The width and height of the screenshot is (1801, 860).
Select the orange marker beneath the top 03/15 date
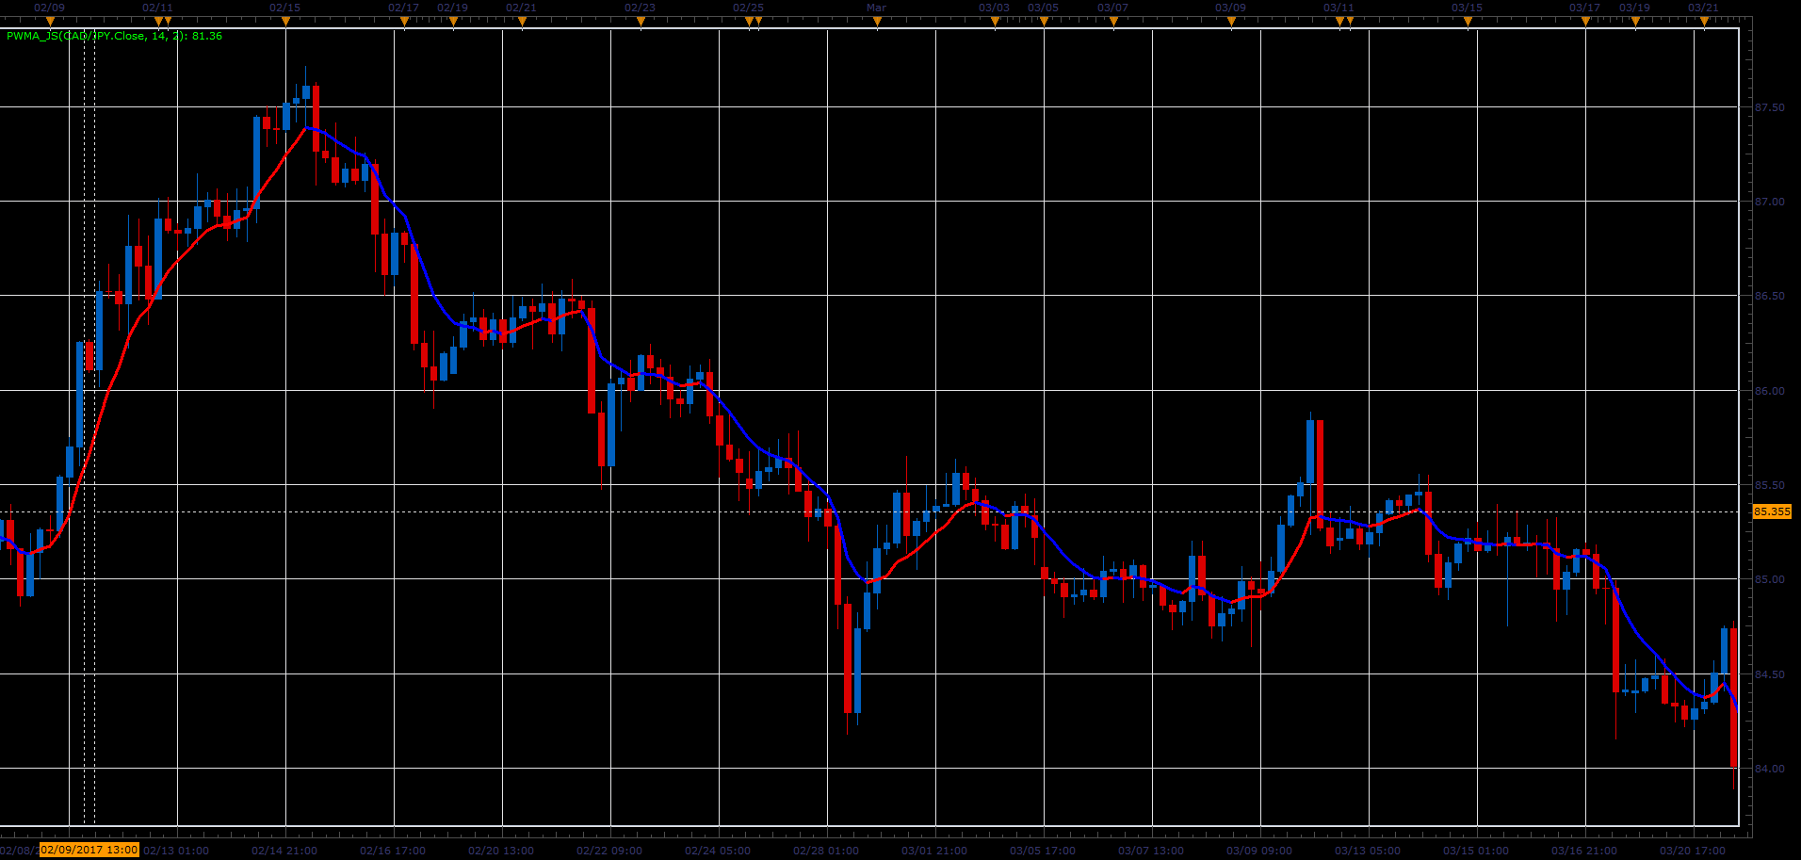pyautogui.click(x=1468, y=21)
